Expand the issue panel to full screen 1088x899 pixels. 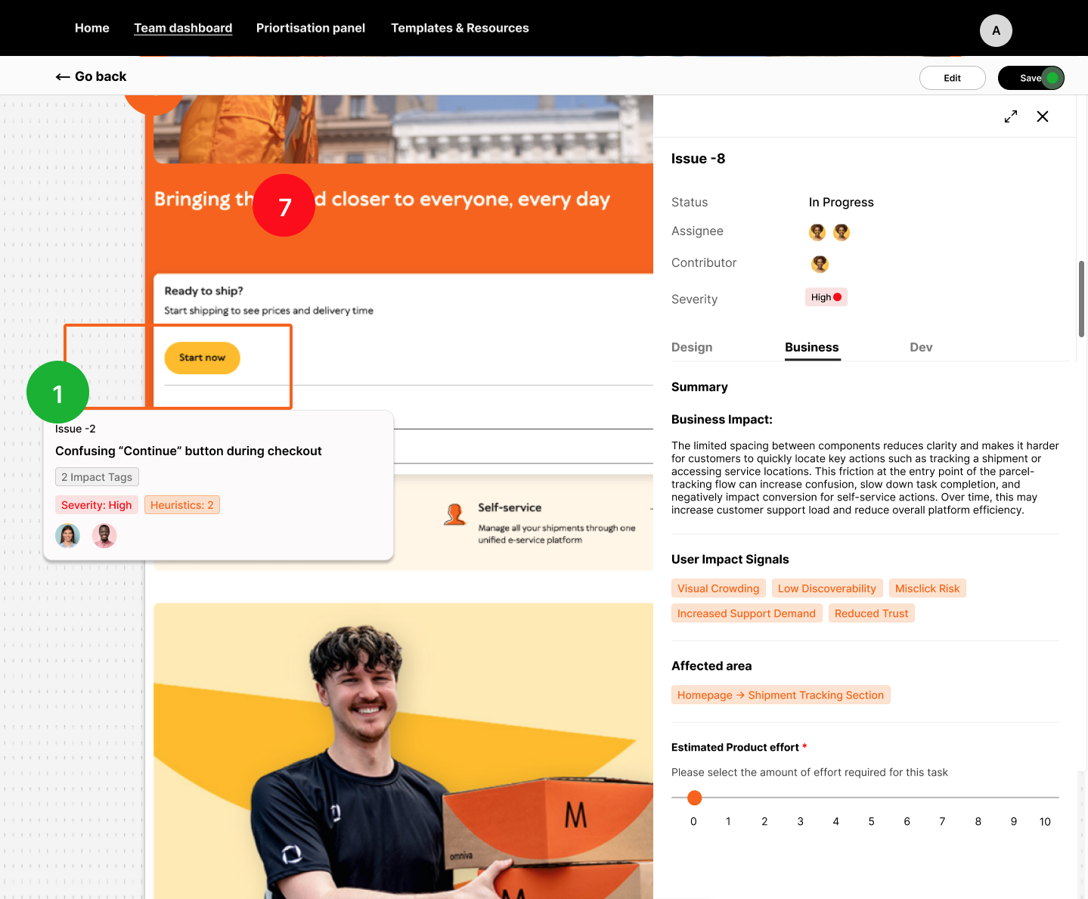[1011, 116]
